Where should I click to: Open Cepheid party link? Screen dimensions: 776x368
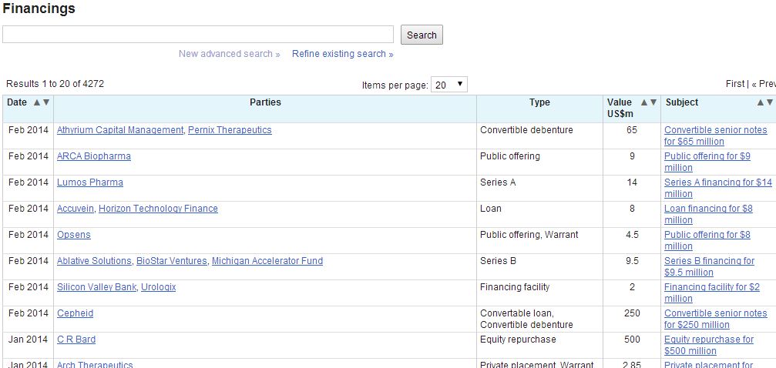pyautogui.click(x=76, y=313)
